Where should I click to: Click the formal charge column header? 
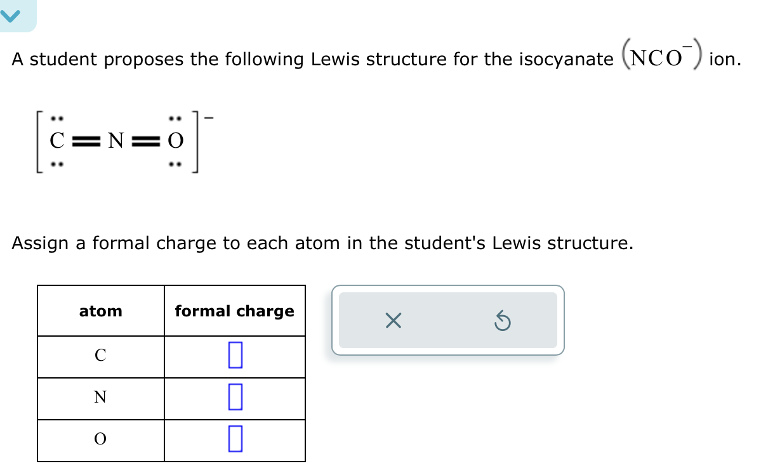235,311
